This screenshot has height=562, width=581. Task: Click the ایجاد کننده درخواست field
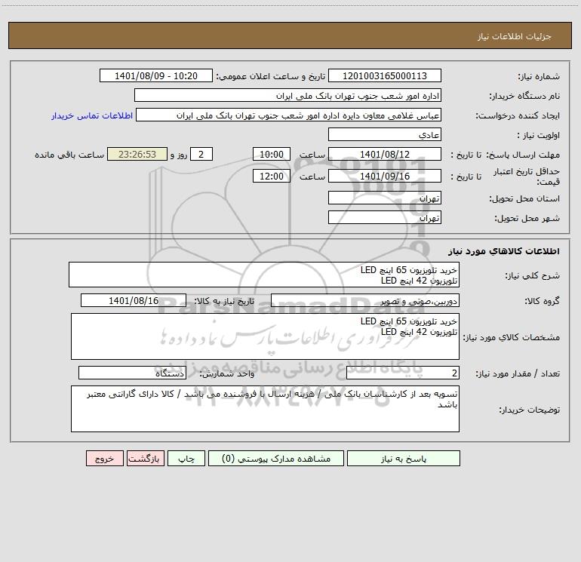point(289,115)
